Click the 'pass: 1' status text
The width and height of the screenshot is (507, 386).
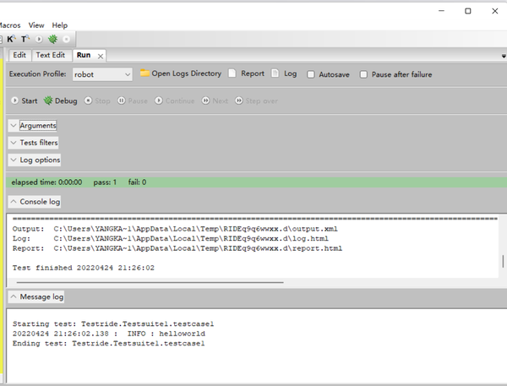(x=105, y=182)
